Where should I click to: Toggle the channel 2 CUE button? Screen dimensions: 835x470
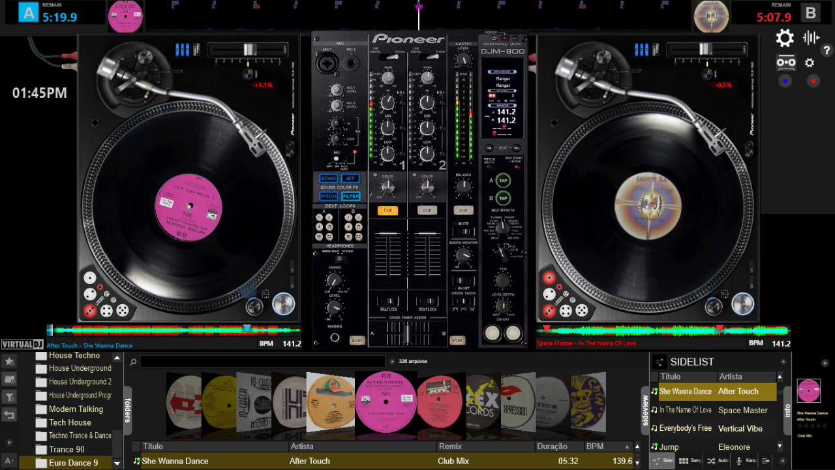pyautogui.click(x=427, y=210)
